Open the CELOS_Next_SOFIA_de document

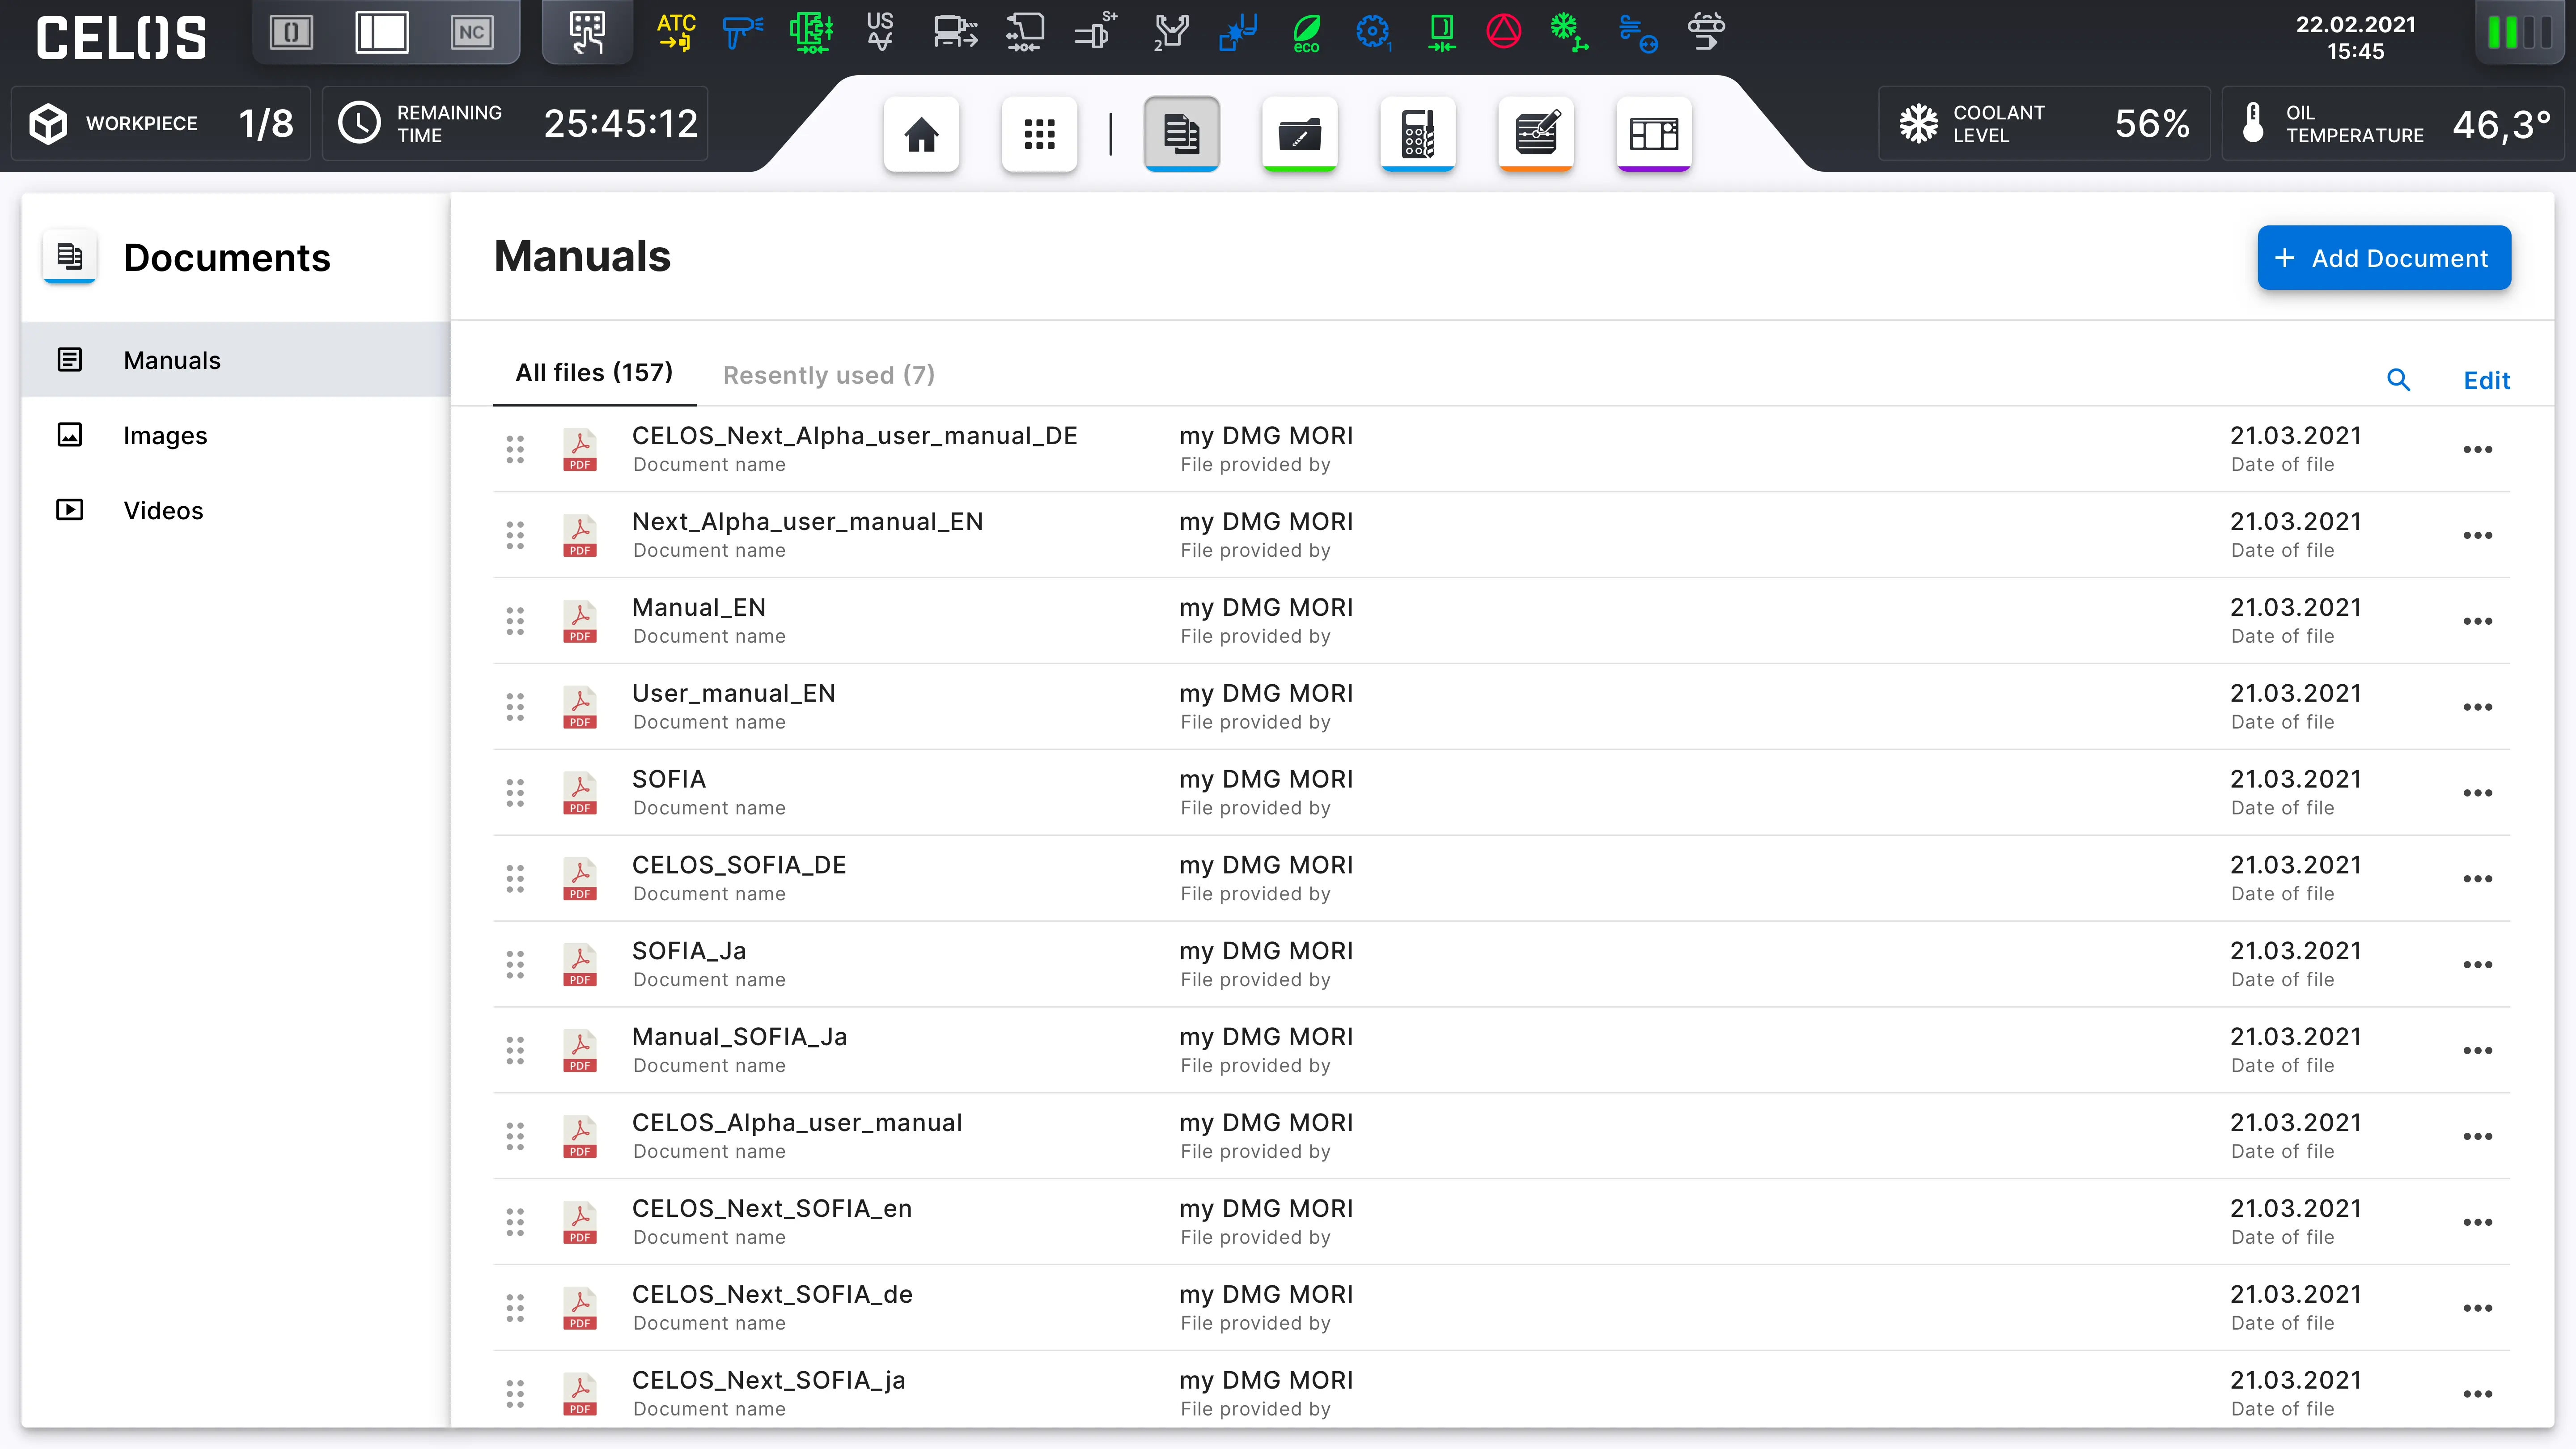click(1501, 1308)
